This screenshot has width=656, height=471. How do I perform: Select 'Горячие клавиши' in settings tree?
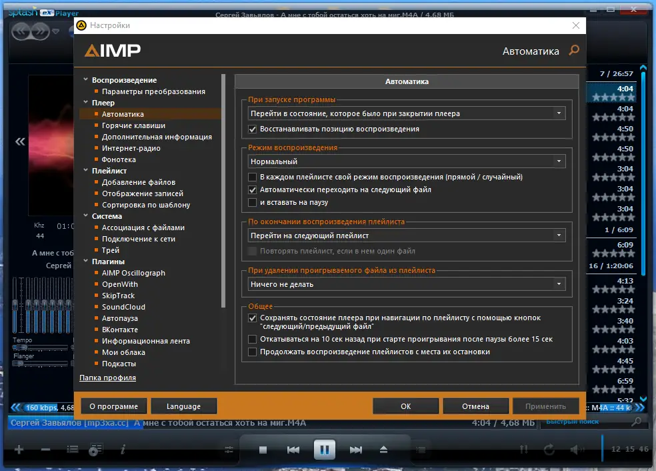[133, 125]
